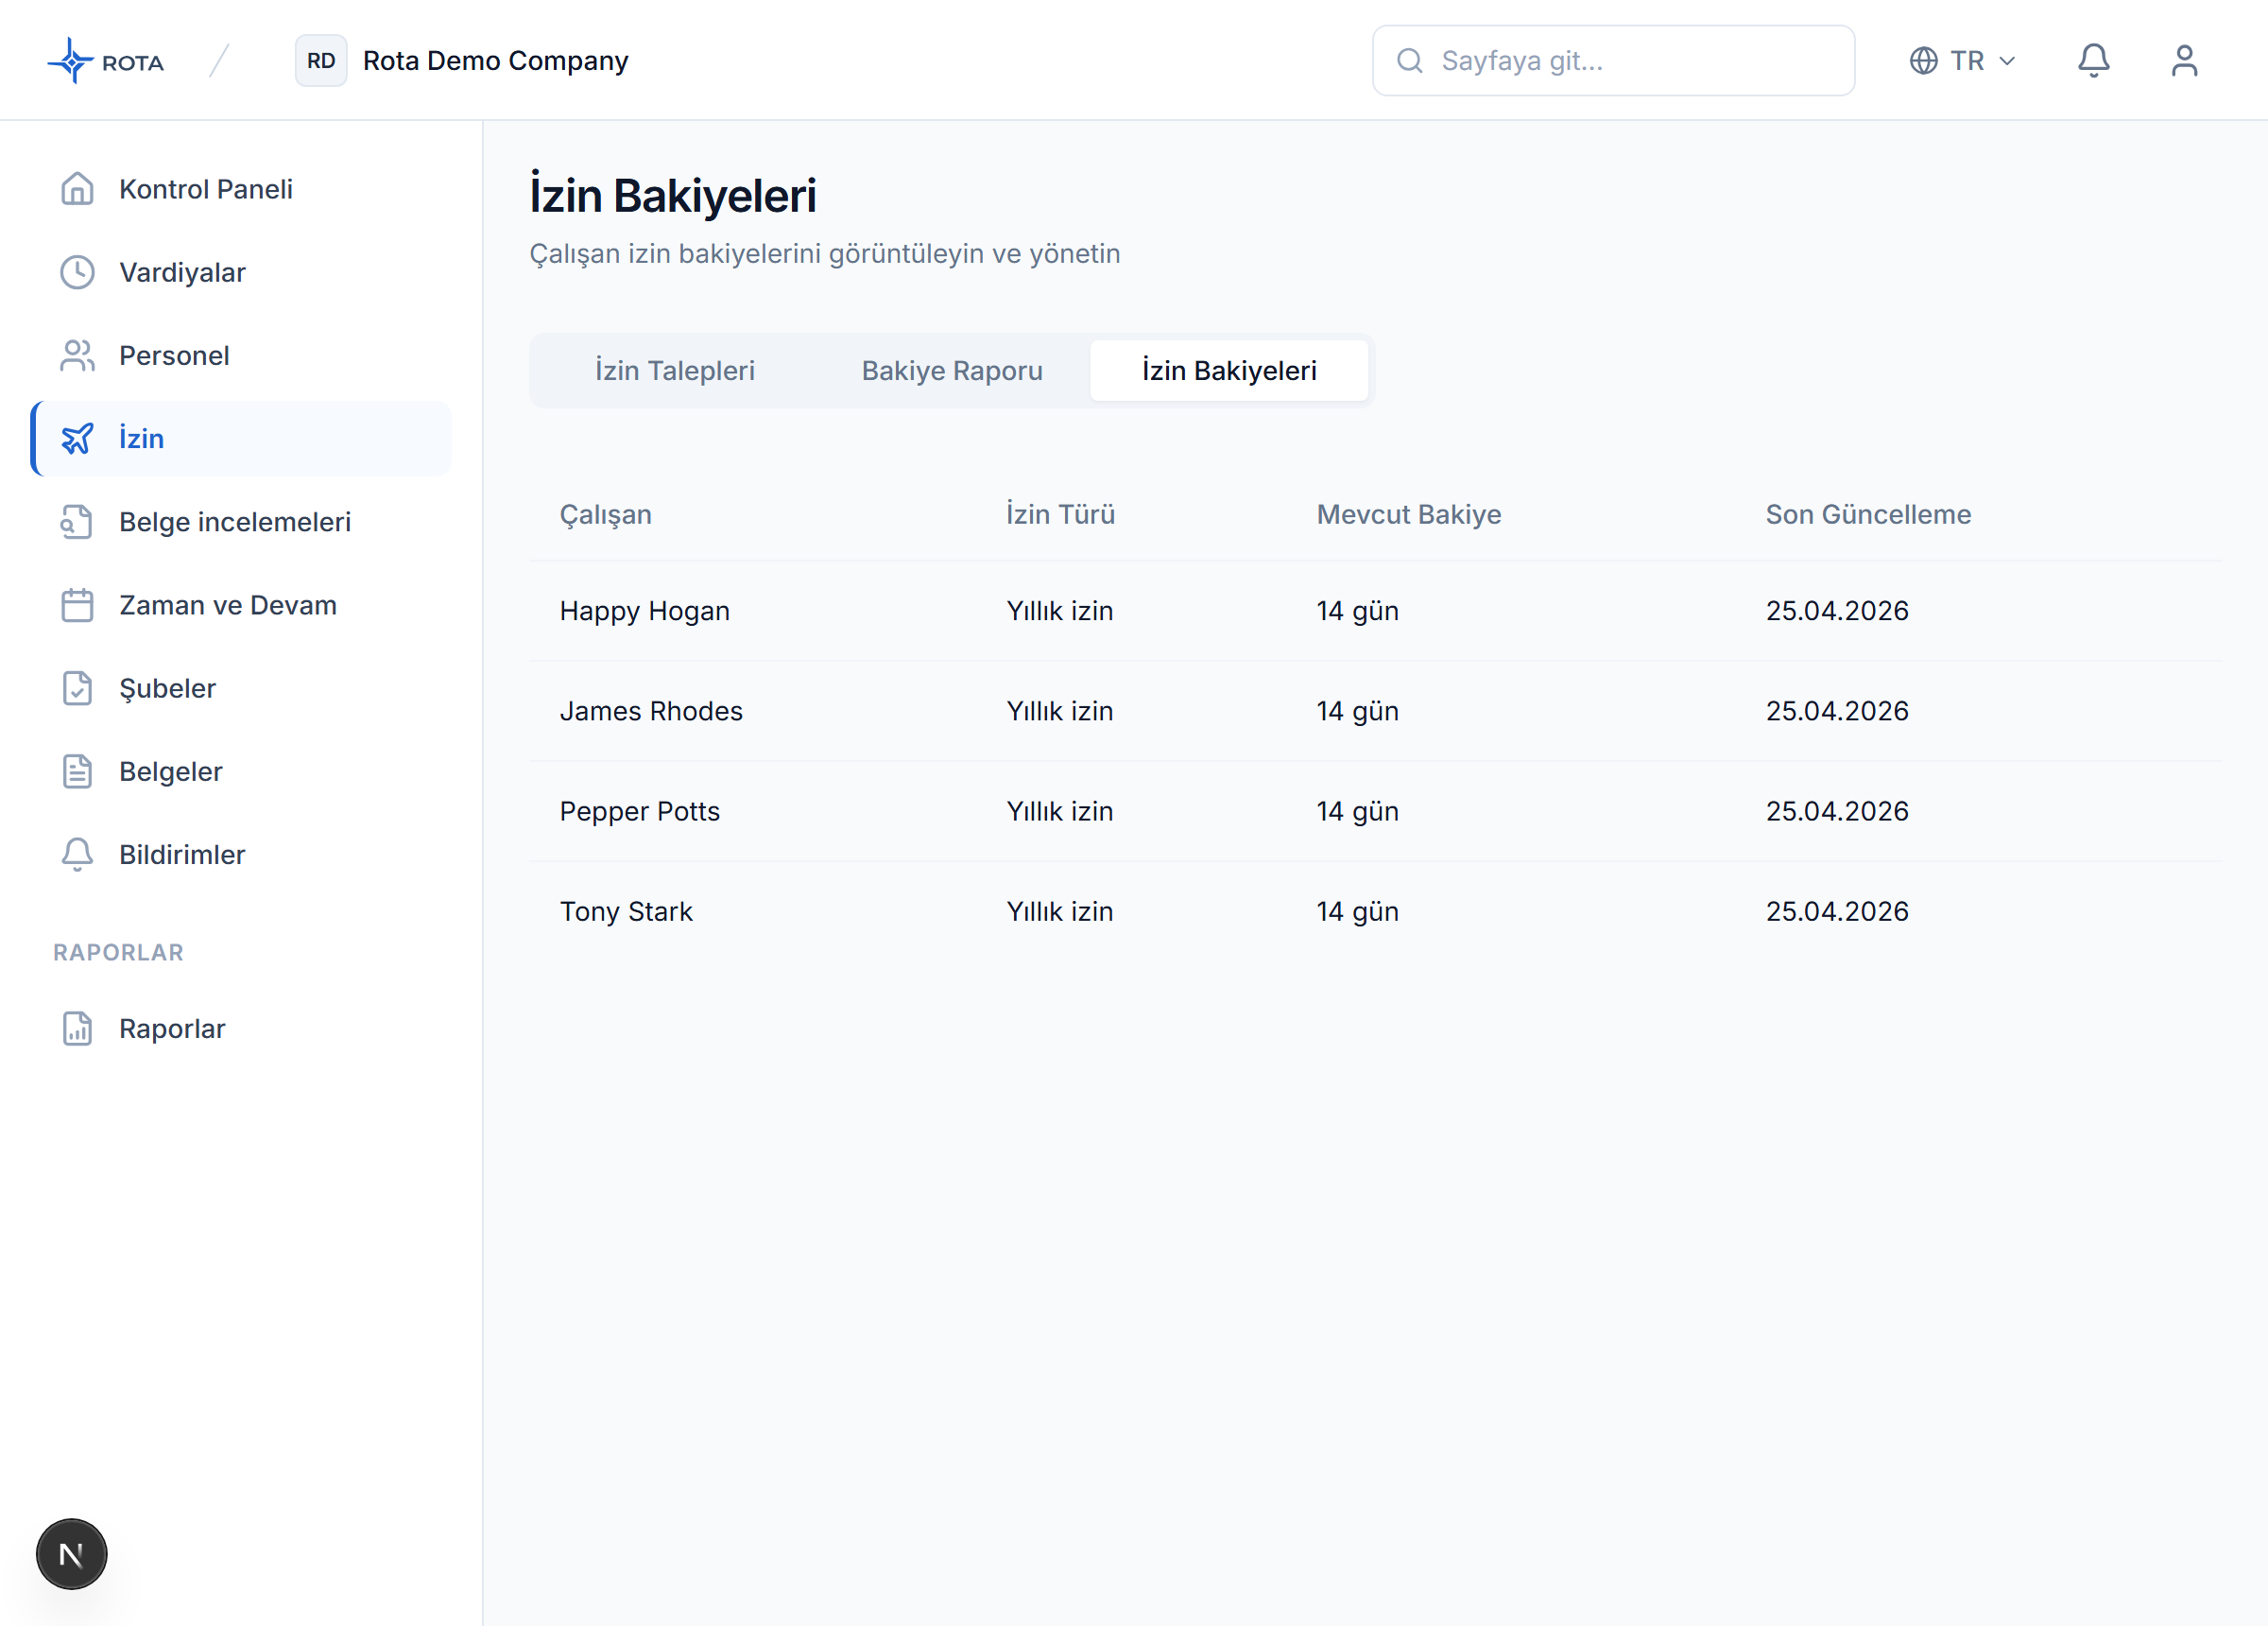The image size is (2268, 1626).
Task: Click the Personel people icon
Action: click(77, 355)
